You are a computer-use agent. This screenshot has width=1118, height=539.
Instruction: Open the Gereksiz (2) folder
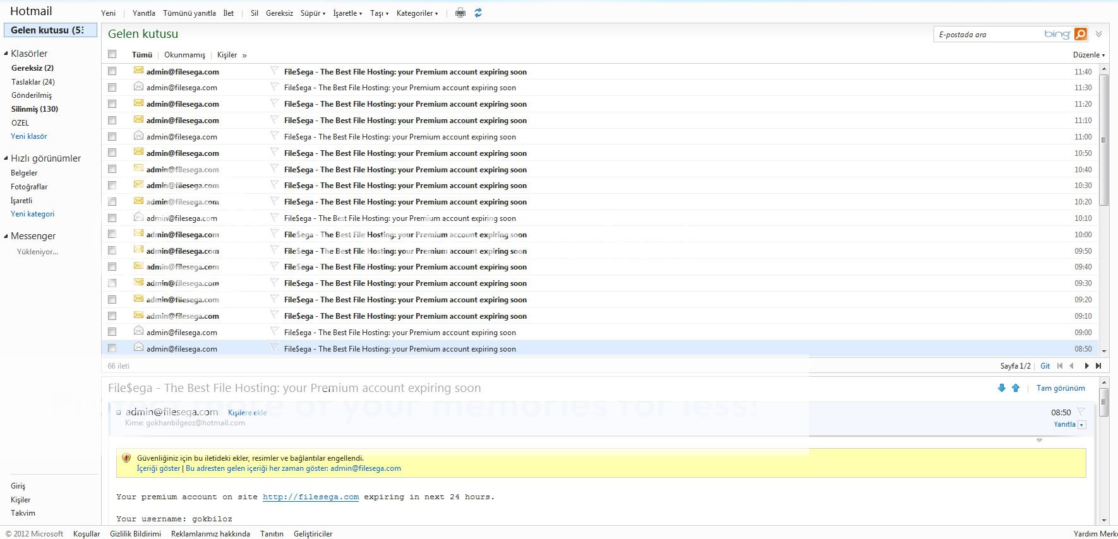pos(32,68)
